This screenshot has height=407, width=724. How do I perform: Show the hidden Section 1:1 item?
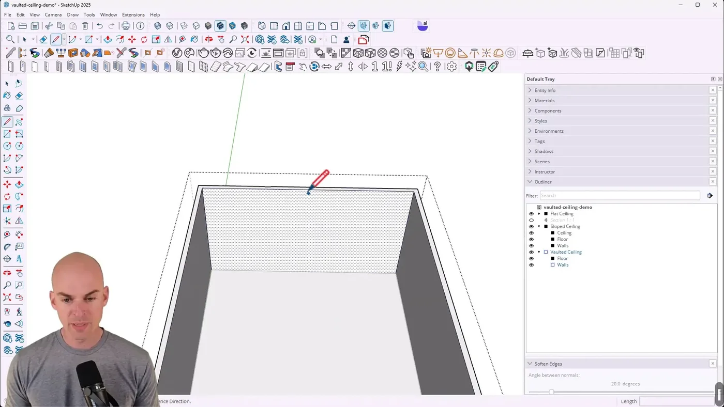pos(531,220)
